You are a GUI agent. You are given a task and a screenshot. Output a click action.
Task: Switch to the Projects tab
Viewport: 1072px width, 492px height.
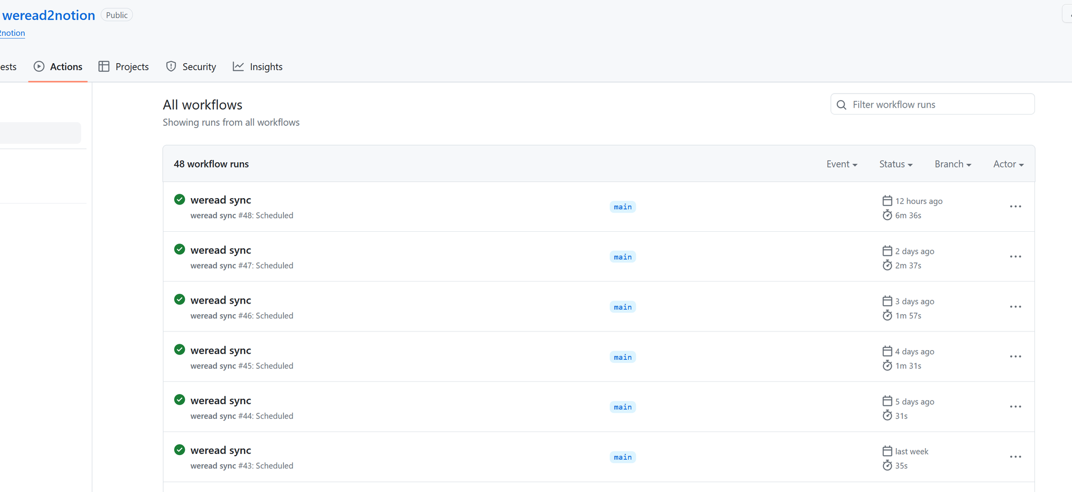pyautogui.click(x=124, y=67)
